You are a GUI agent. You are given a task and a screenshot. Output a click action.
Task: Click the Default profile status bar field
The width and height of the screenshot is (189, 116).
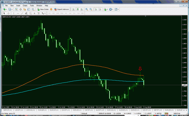[x=84, y=114]
